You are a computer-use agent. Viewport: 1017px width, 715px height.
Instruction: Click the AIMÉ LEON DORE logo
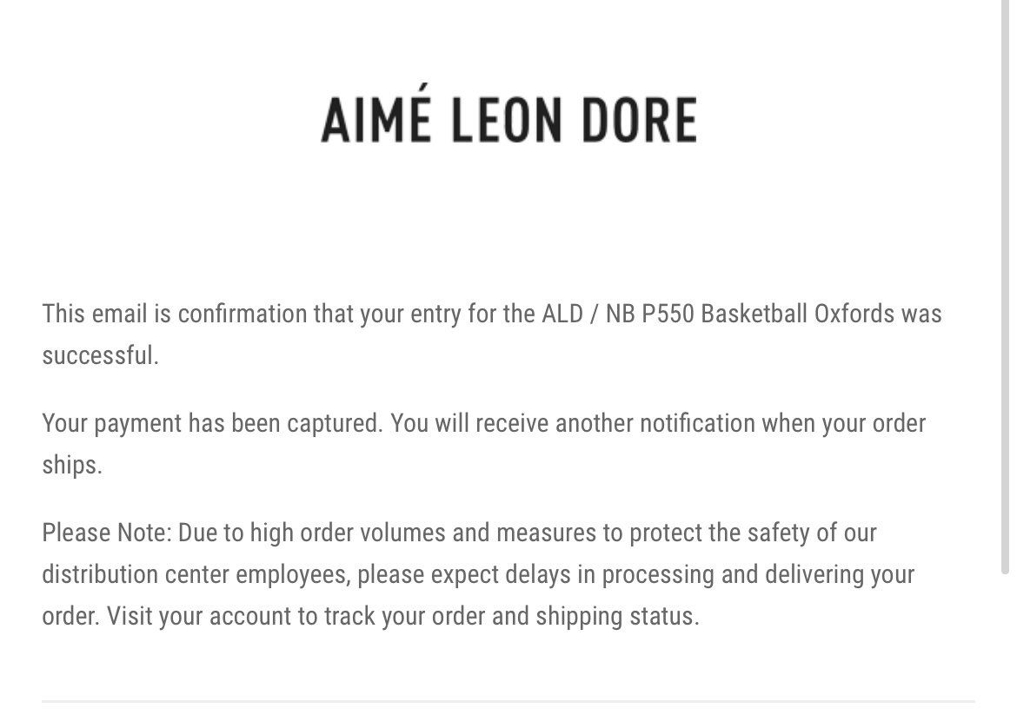508,120
